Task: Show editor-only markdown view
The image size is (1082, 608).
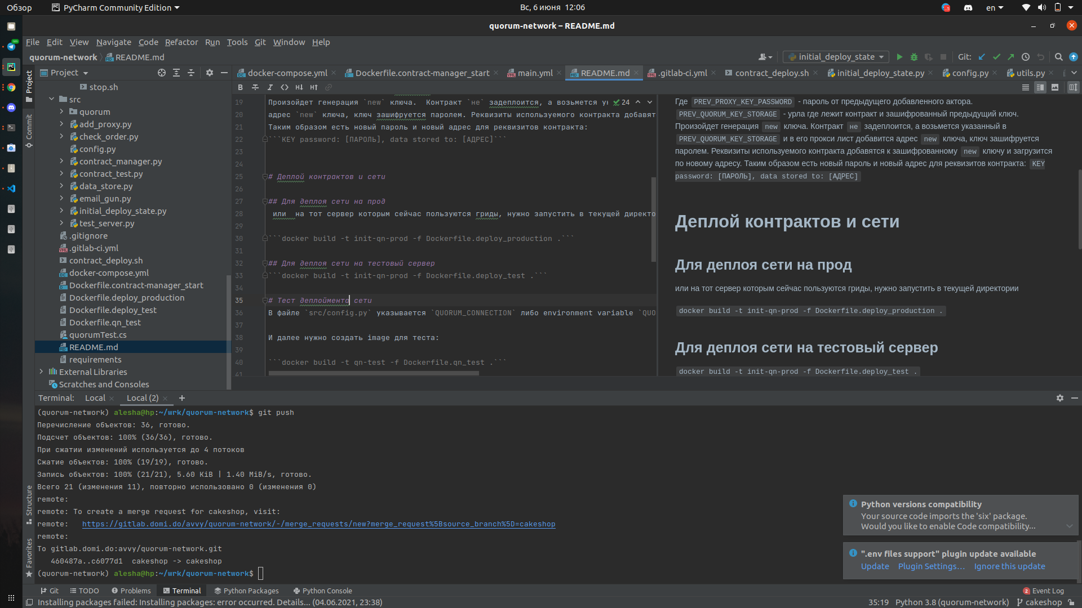Action: pos(1026,87)
